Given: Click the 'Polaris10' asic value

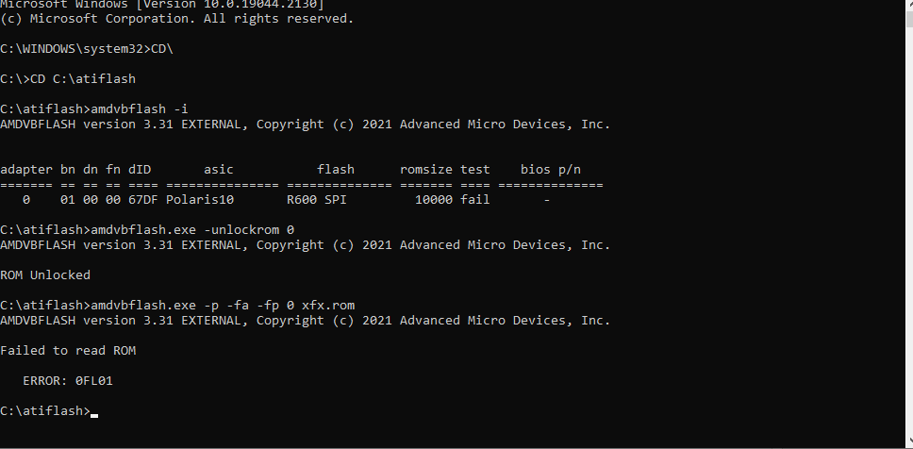Looking at the screenshot, I should pyautogui.click(x=200, y=200).
